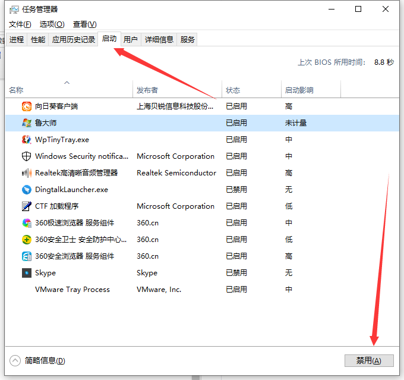Sort by the 启动影响 column header
Image resolution: width=404 pixels, height=380 pixels.
[299, 90]
